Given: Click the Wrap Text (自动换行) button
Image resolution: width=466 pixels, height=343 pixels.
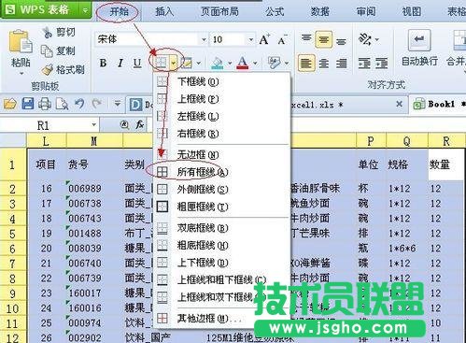Looking at the screenshot, I should tap(419, 49).
